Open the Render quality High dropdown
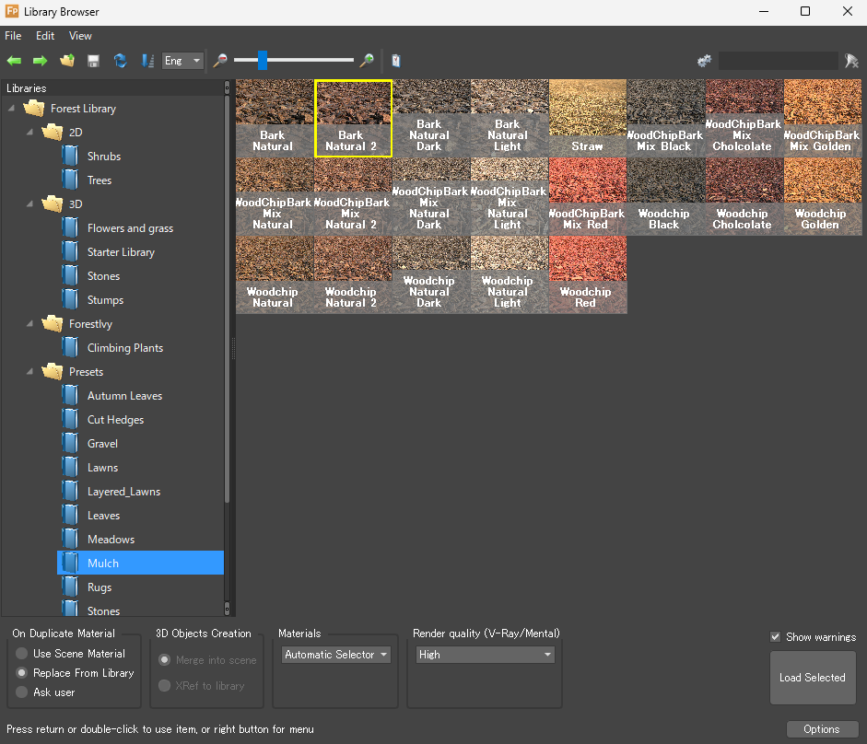This screenshot has width=867, height=744. pyautogui.click(x=485, y=655)
